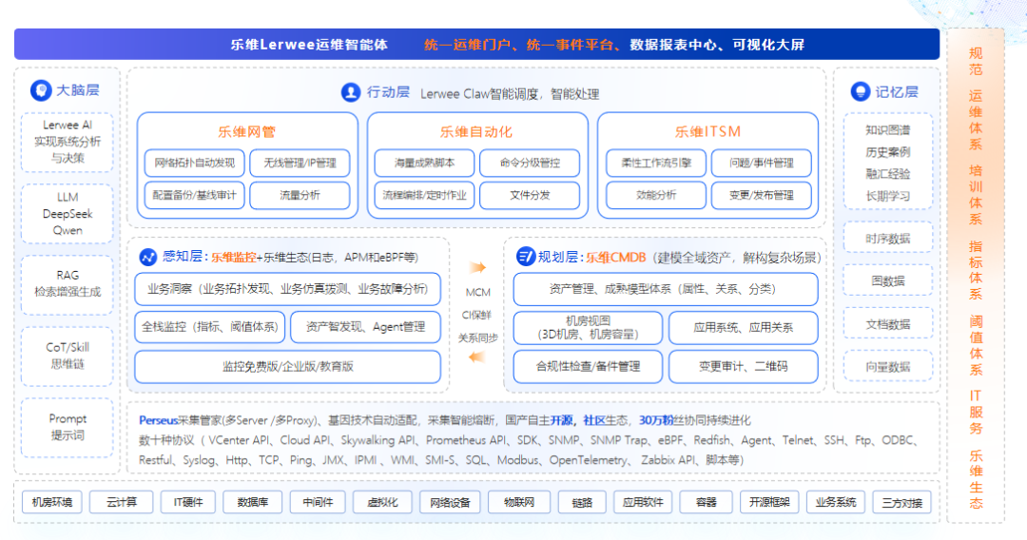Click 资产智发现、Agent管理 box
Image resolution: width=1027 pixels, height=540 pixels.
coord(365,327)
